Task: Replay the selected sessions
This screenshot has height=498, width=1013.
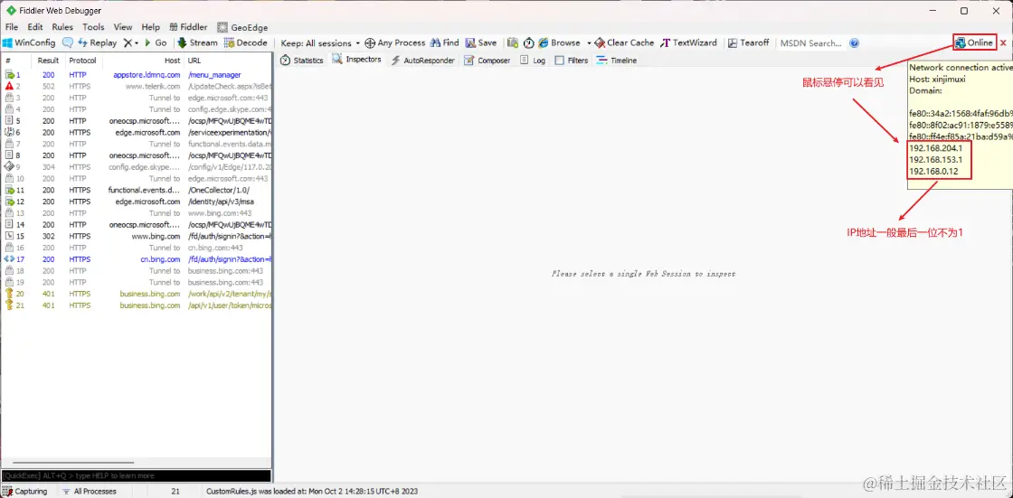Action: tap(98, 42)
